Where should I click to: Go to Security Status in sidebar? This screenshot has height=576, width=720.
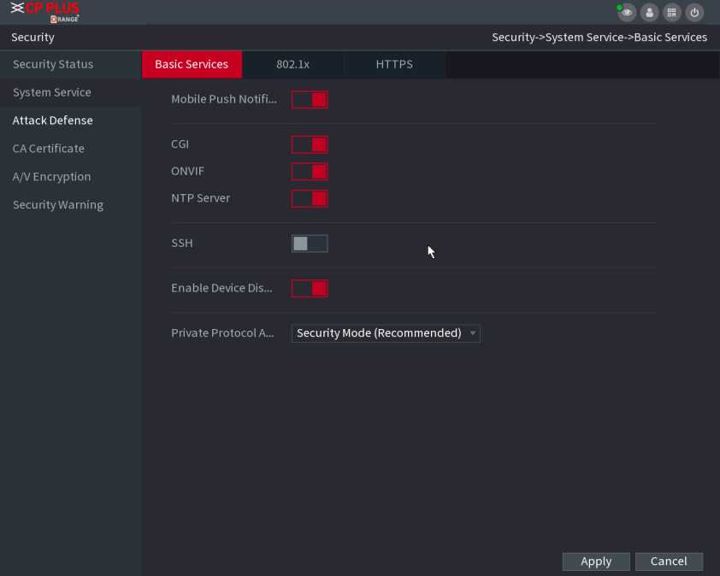[x=53, y=64]
